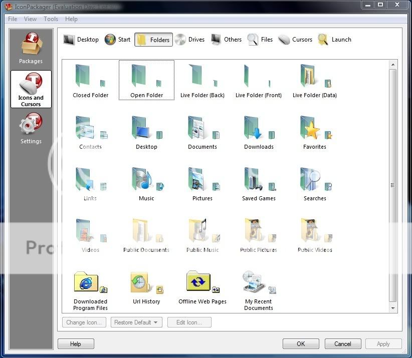The height and width of the screenshot is (358, 412).
Task: Select the Videos folder icon
Action: click(x=90, y=235)
